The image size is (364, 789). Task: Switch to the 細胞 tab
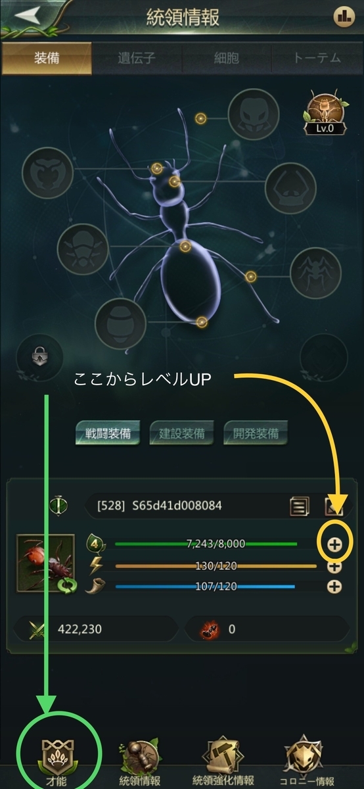pyautogui.click(x=227, y=58)
